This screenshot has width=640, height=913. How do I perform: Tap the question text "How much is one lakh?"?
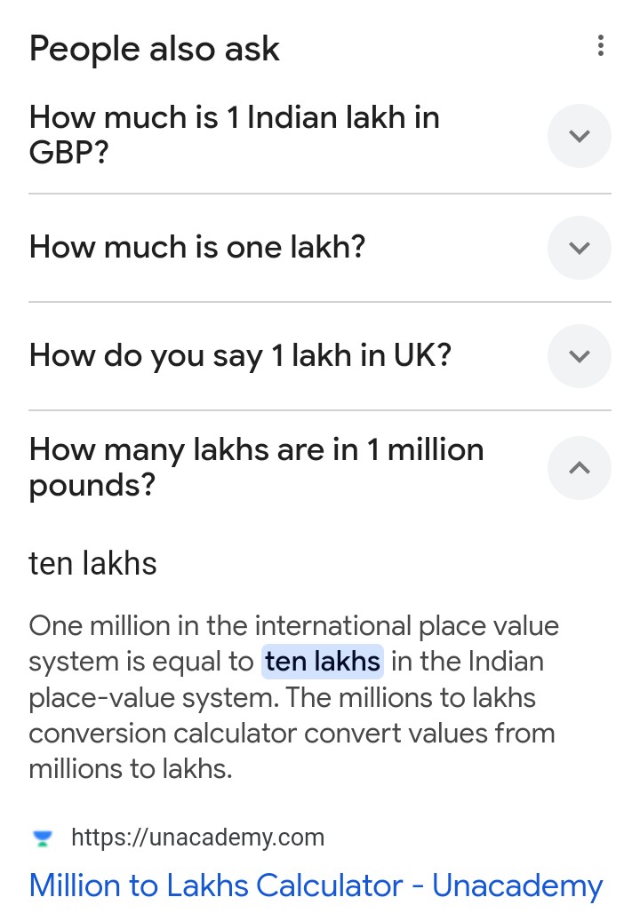[197, 247]
